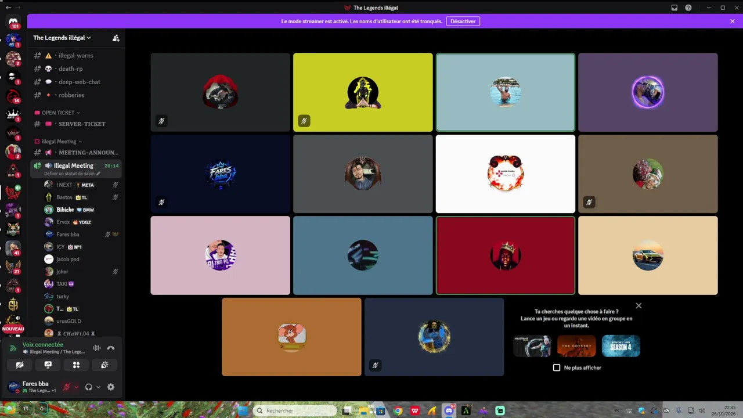The image size is (743, 418).
Task: Invite people to the server icon
Action: [x=116, y=38]
